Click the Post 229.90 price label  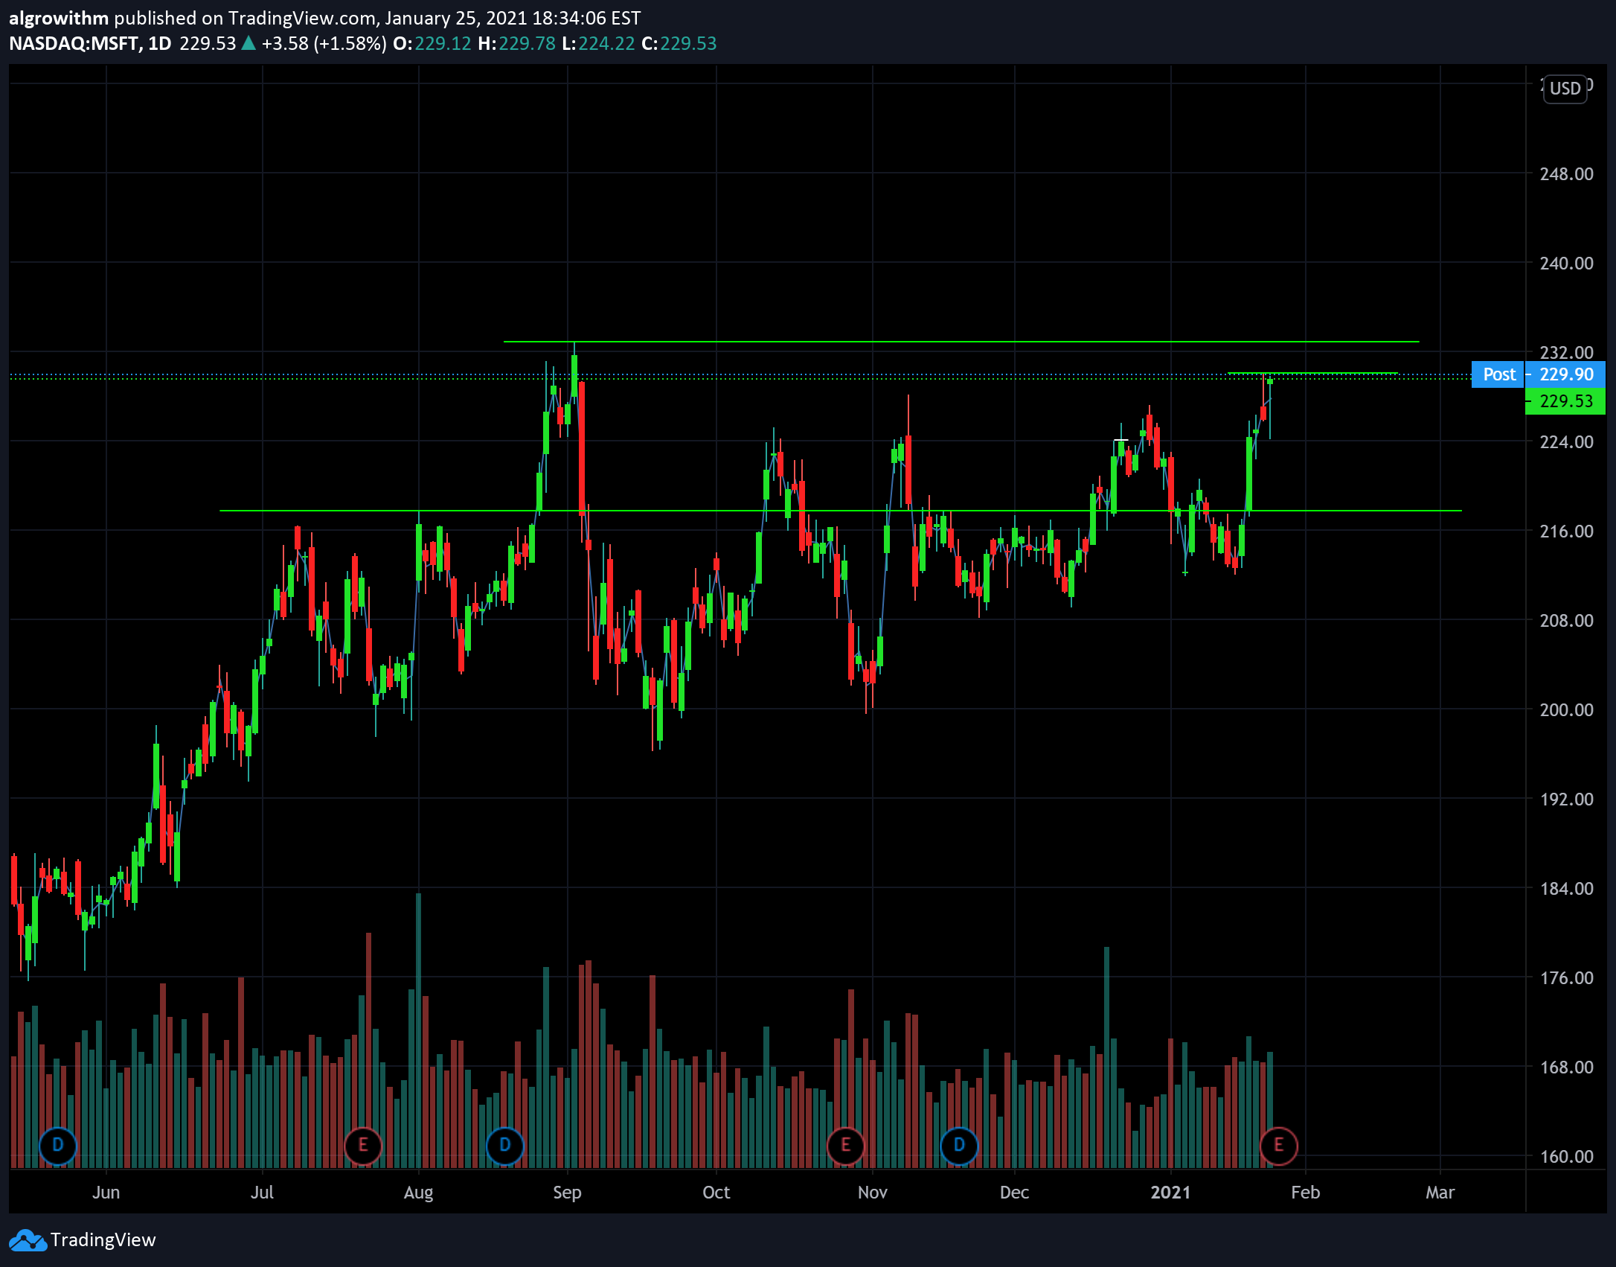1539,374
